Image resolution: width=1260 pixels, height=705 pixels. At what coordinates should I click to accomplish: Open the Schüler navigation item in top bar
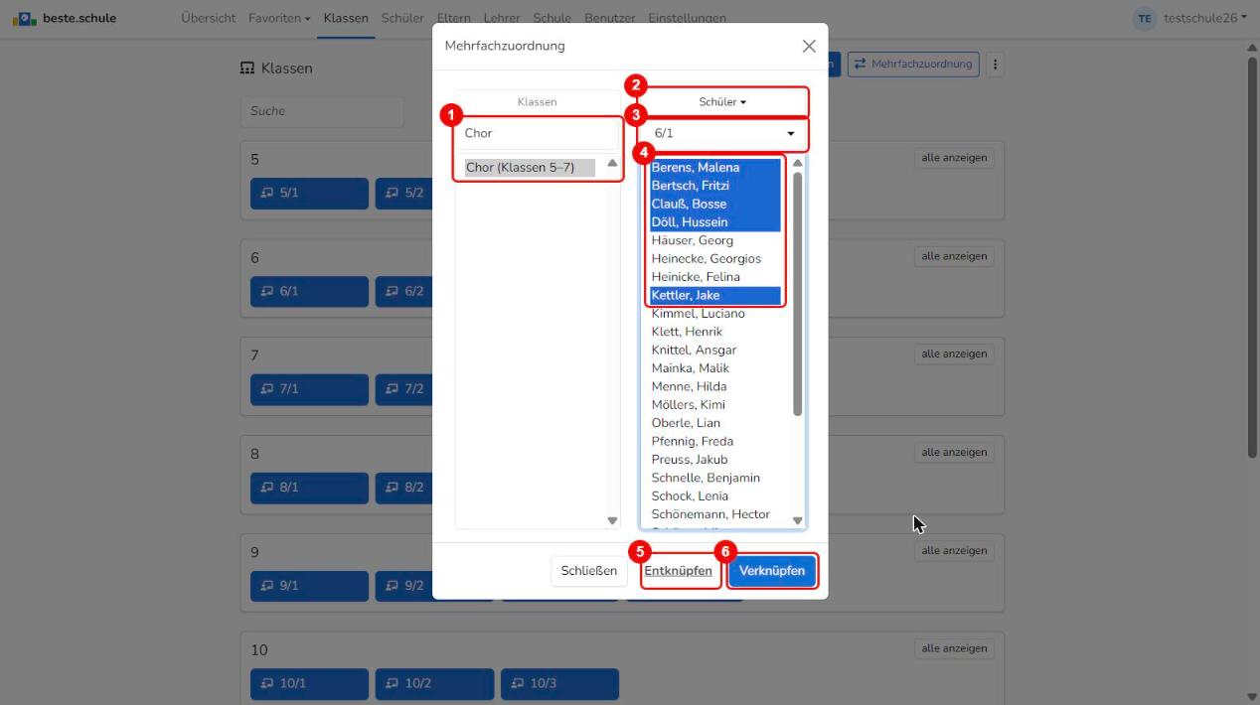[x=402, y=18]
